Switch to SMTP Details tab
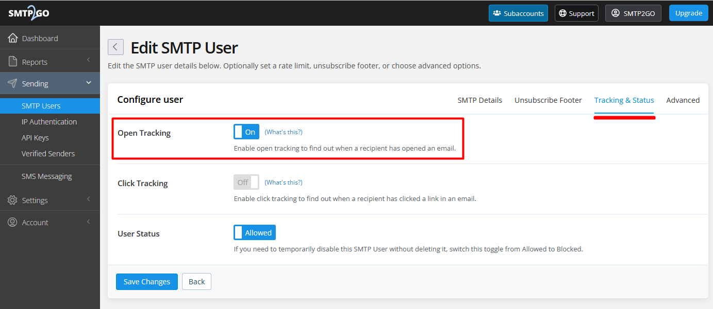The width and height of the screenshot is (713, 309). (x=479, y=100)
